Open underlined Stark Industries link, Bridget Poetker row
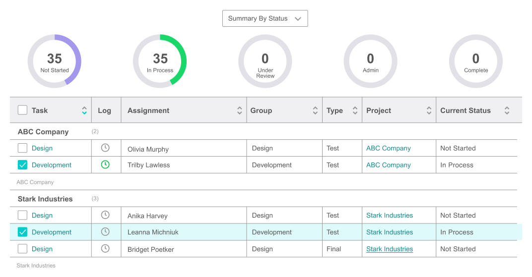This screenshot has width=532, height=277. point(390,249)
